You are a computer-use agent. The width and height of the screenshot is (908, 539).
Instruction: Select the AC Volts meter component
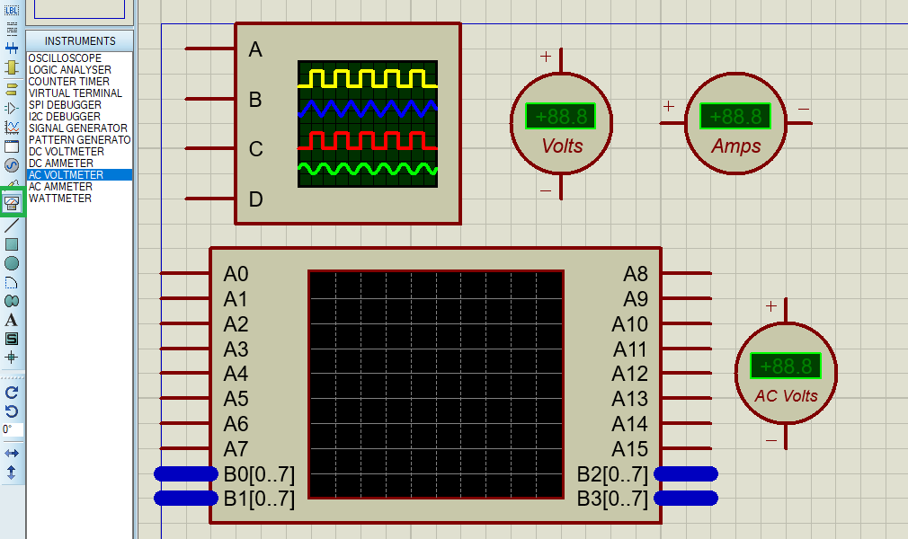point(786,374)
